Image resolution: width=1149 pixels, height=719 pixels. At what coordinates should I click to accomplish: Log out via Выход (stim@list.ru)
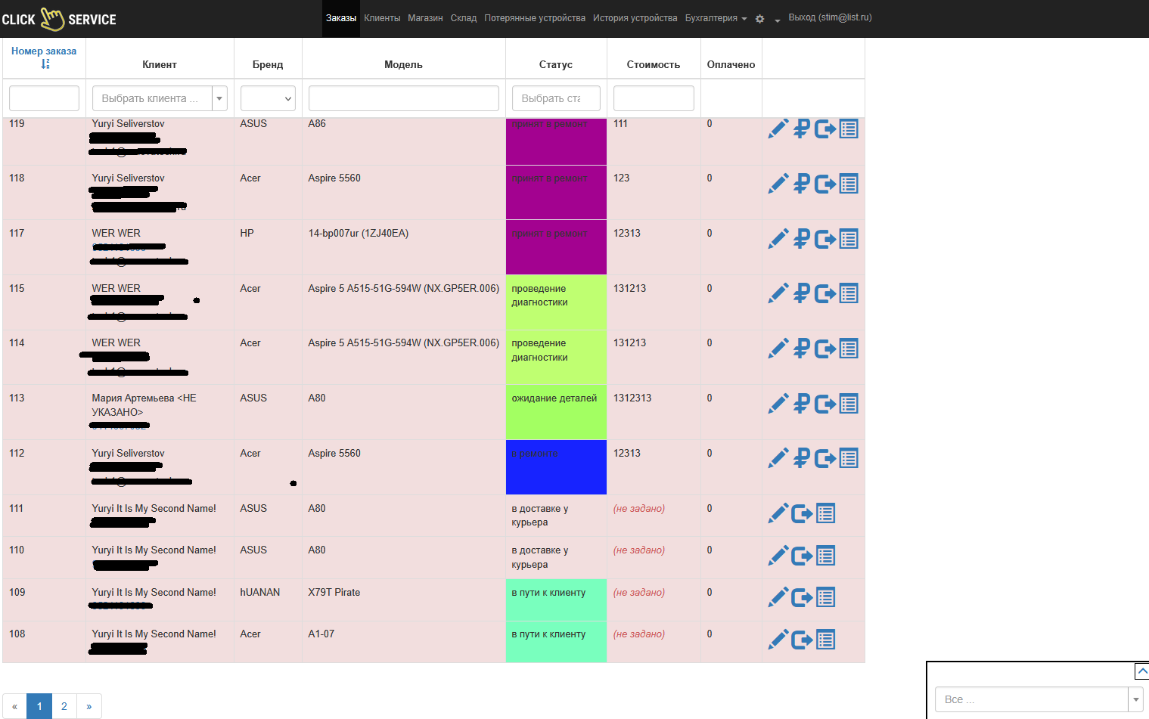tap(830, 17)
